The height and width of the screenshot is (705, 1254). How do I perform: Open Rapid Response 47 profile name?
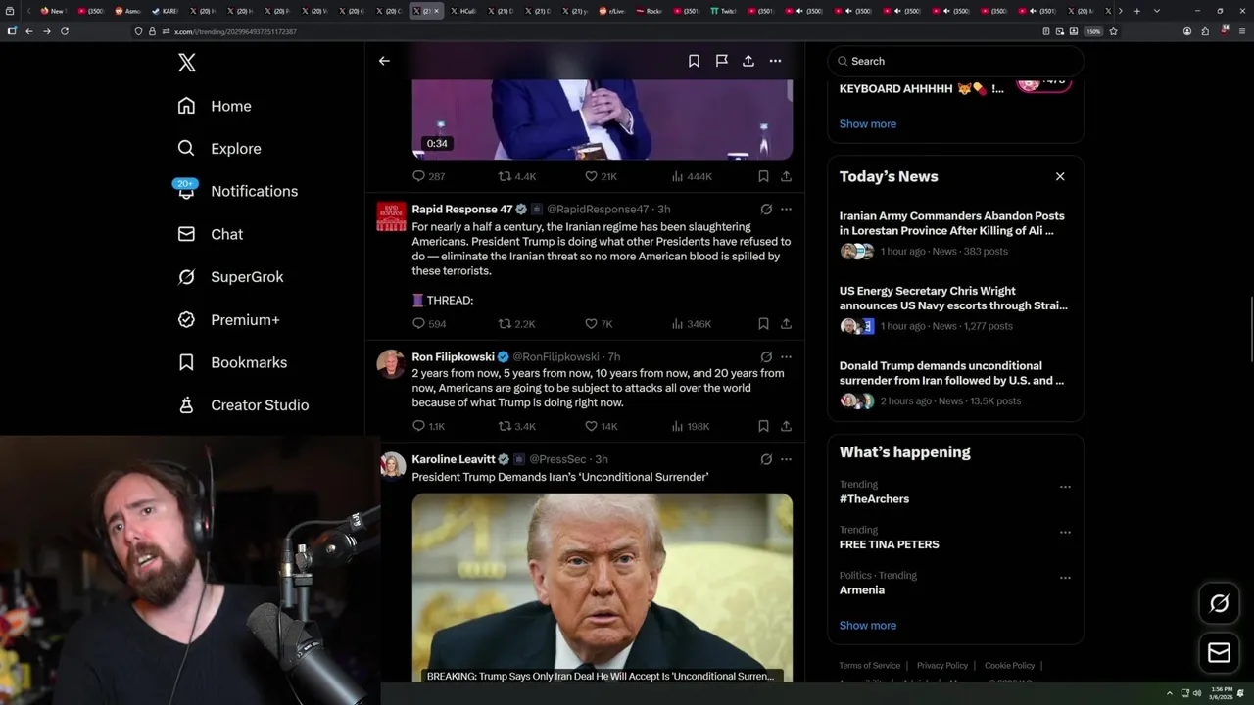click(x=461, y=210)
